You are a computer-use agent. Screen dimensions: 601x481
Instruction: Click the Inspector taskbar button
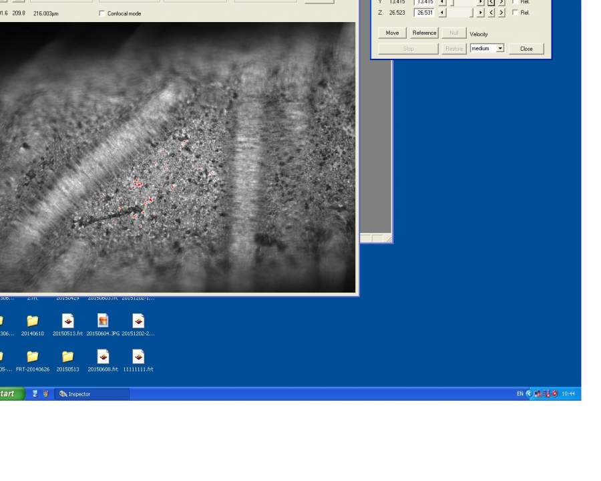click(92, 394)
